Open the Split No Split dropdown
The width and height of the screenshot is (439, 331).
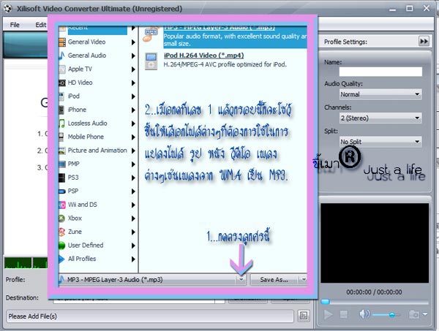point(380,142)
